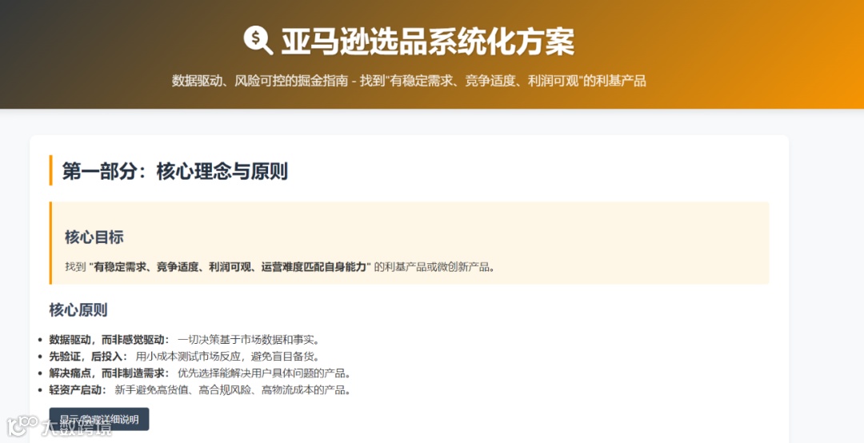Click the bold text 有稳定需求、竞争适度、利润可观
Image resolution: width=864 pixels, height=443 pixels.
(172, 267)
